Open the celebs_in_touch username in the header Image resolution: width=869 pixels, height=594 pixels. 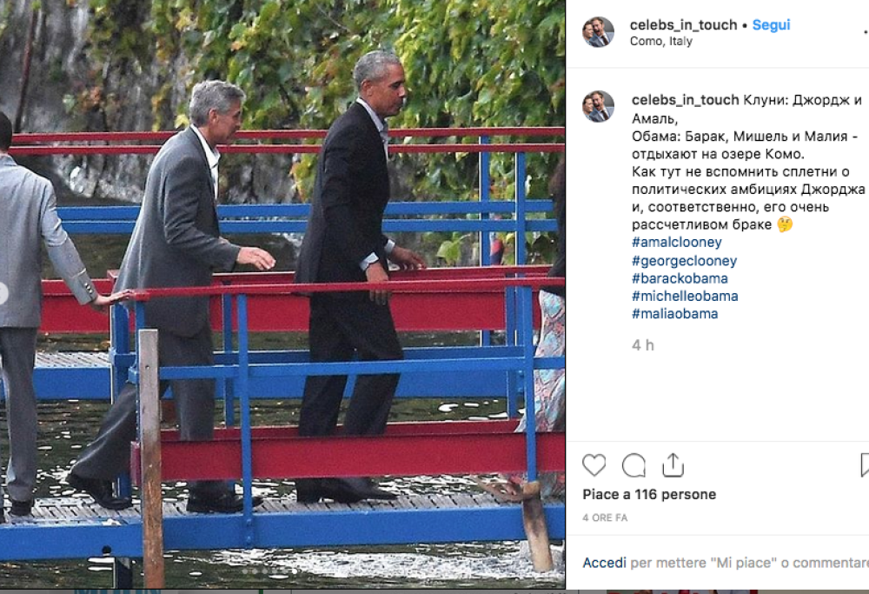pyautogui.click(x=683, y=25)
